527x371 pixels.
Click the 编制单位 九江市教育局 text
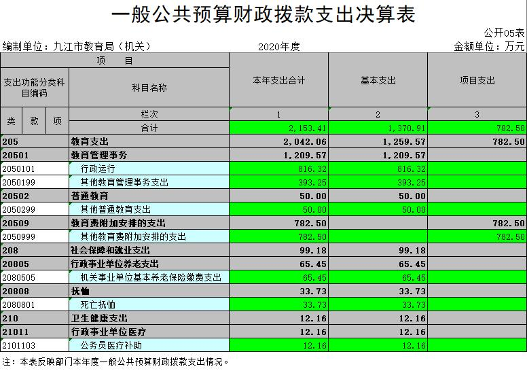pyautogui.click(x=76, y=47)
